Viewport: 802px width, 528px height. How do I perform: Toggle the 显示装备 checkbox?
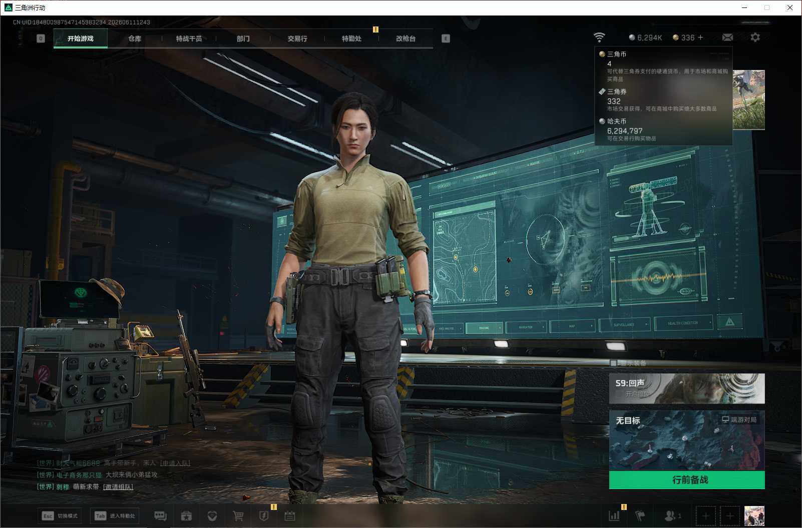tap(614, 363)
